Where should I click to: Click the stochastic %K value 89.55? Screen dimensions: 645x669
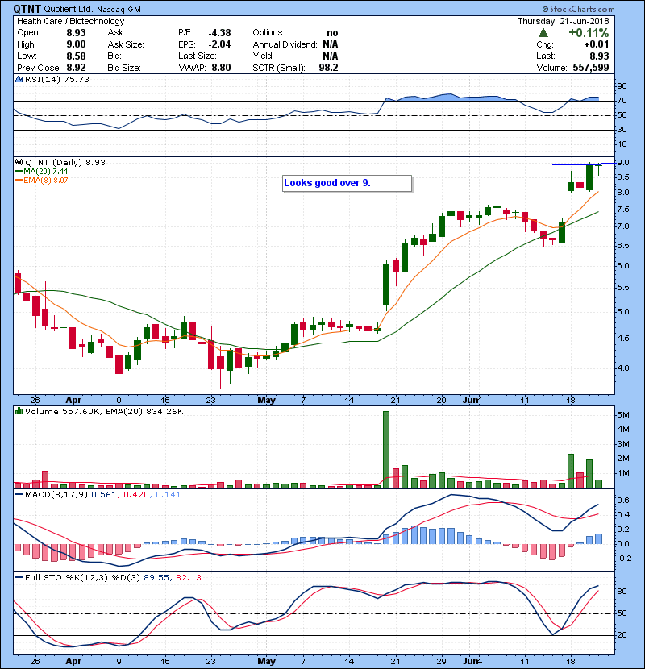pyautogui.click(x=156, y=577)
